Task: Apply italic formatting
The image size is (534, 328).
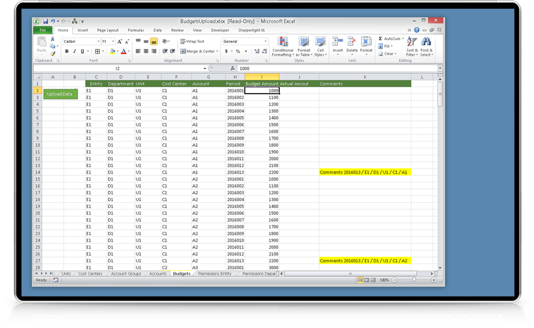Action: click(x=74, y=51)
